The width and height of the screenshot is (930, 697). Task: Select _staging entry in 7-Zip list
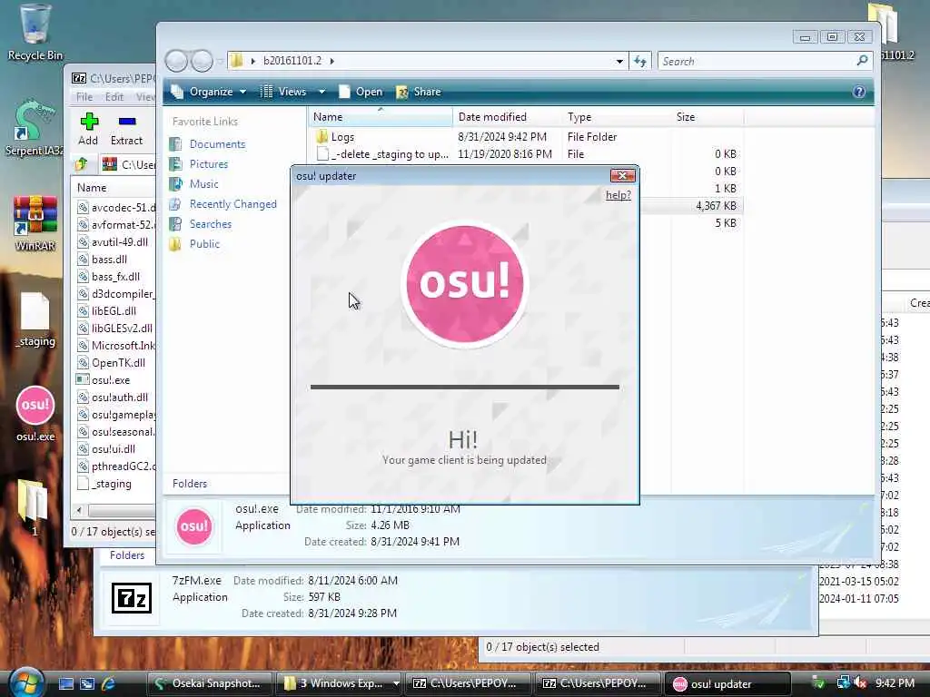tap(112, 485)
